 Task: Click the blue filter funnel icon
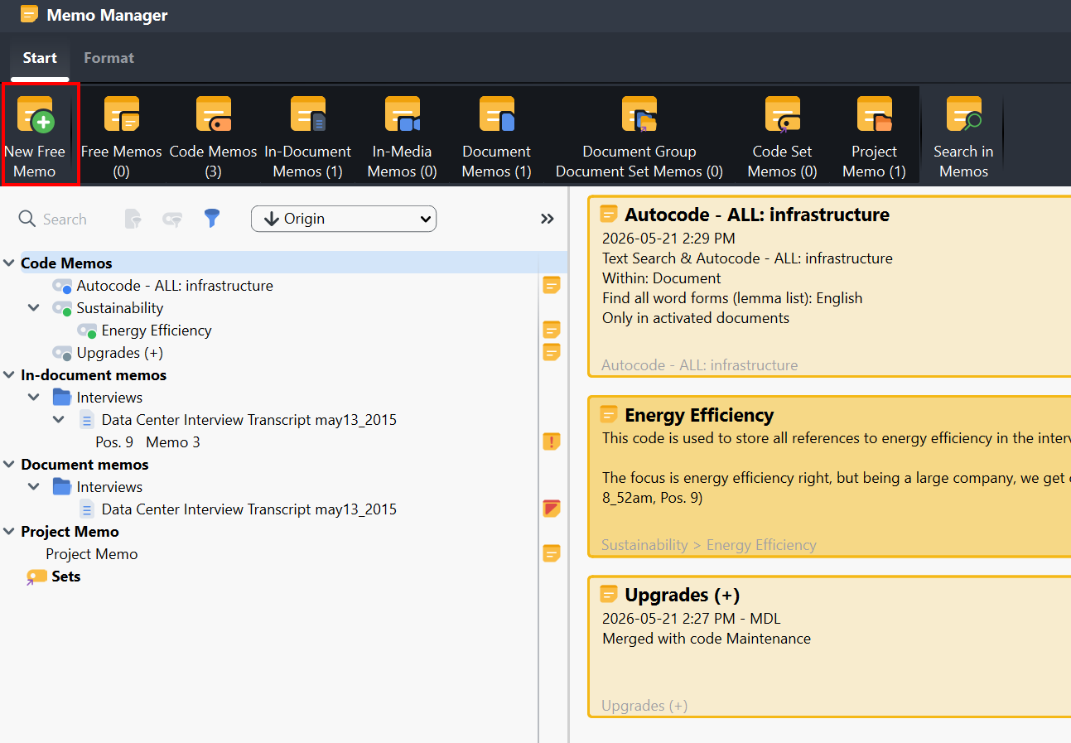212,219
